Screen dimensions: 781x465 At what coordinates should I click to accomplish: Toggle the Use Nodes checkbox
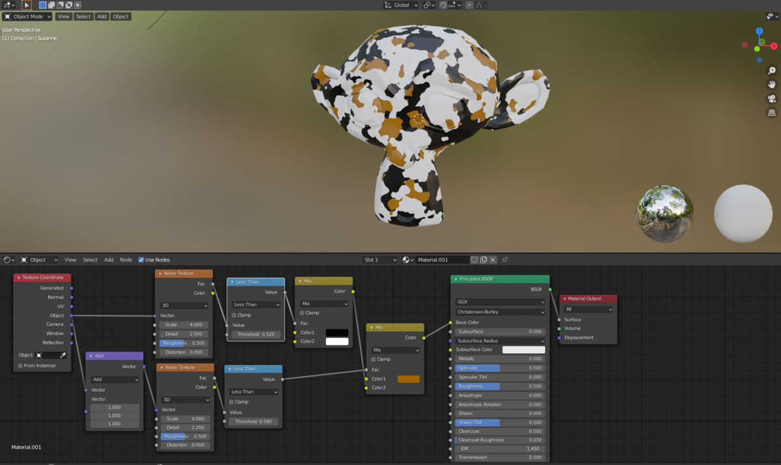click(141, 259)
